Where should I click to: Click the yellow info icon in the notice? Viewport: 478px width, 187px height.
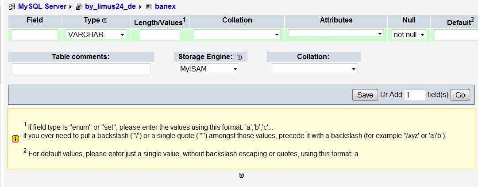coord(15,139)
